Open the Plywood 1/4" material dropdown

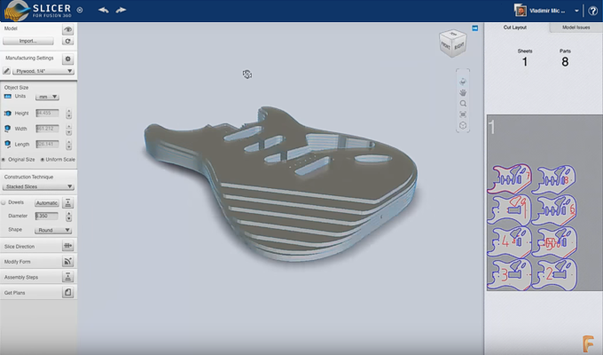click(x=43, y=71)
